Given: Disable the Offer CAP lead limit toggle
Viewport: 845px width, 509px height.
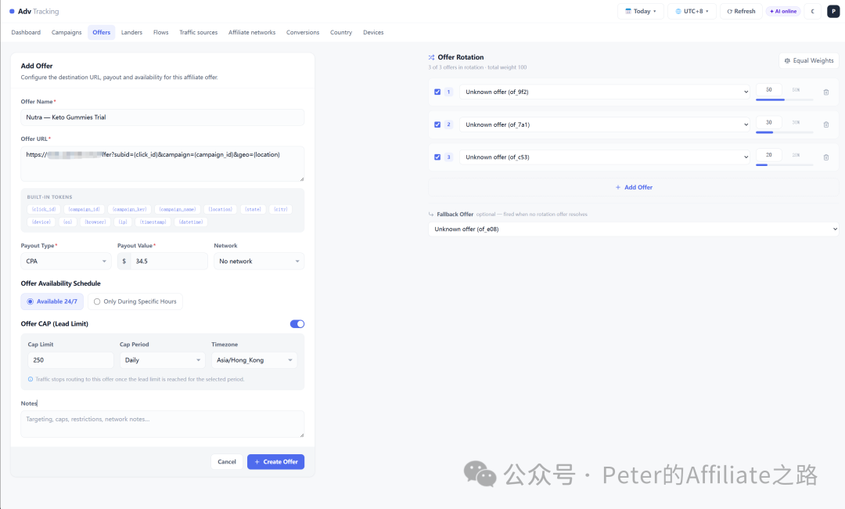Looking at the screenshot, I should (x=297, y=324).
